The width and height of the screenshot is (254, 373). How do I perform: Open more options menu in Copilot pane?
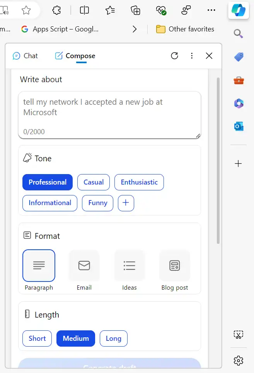(192, 56)
